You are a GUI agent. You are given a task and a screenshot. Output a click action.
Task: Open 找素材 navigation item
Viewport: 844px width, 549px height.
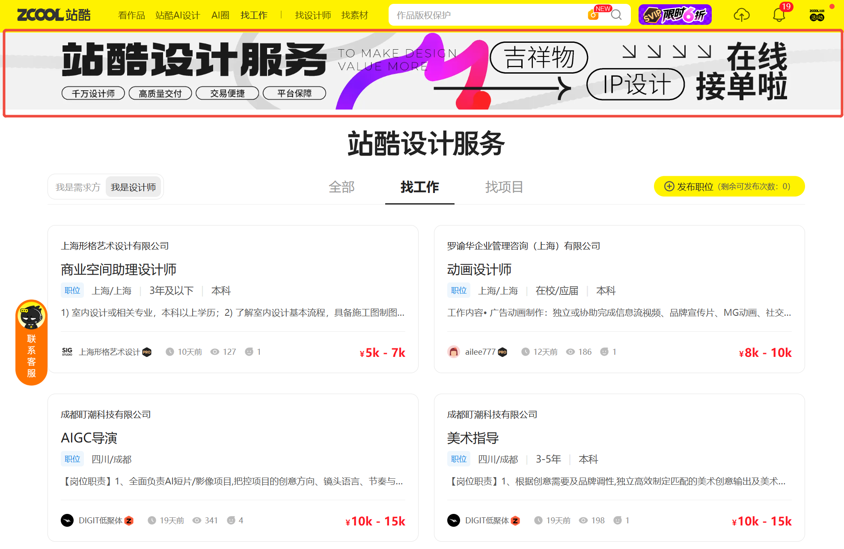355,15
